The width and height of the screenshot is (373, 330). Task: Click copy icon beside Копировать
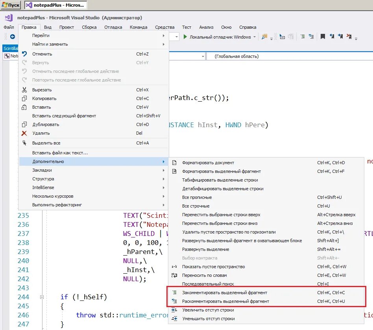[24, 98]
